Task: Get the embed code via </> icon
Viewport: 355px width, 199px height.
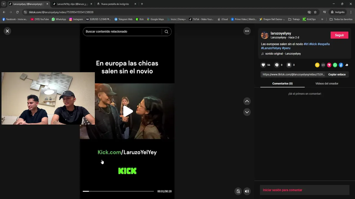Action: pos(323,65)
